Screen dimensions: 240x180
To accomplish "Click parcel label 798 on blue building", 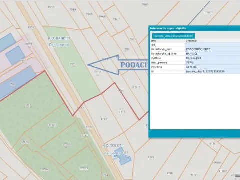I will point(12,84).
